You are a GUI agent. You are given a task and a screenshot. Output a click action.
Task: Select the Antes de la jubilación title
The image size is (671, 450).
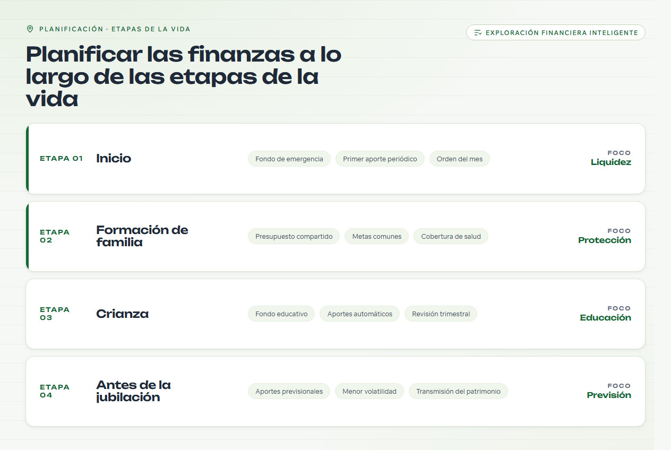click(x=133, y=391)
